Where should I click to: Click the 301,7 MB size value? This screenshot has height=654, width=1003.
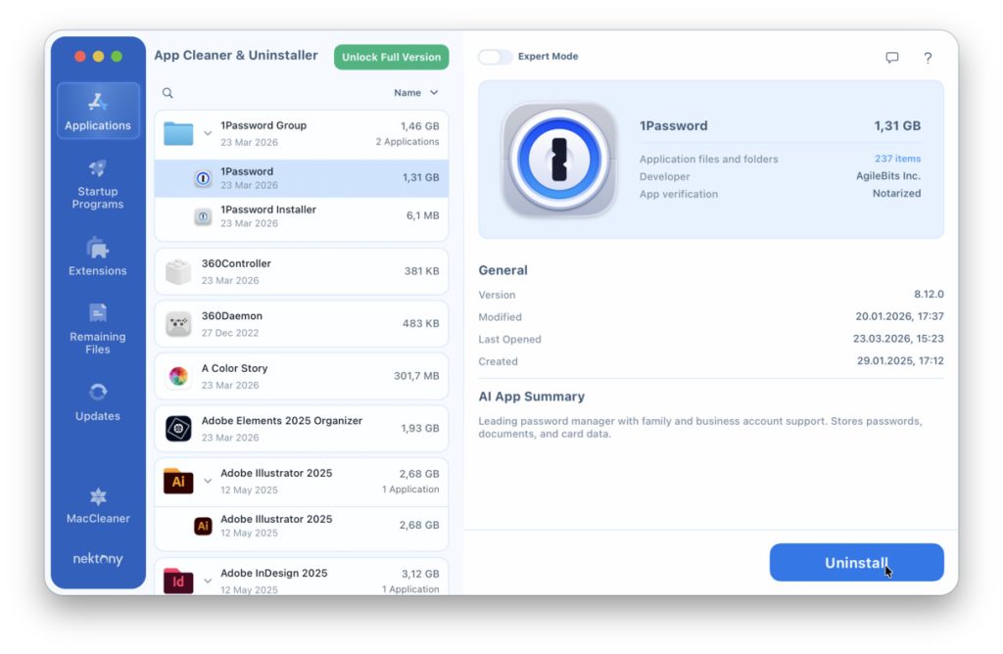click(x=416, y=376)
